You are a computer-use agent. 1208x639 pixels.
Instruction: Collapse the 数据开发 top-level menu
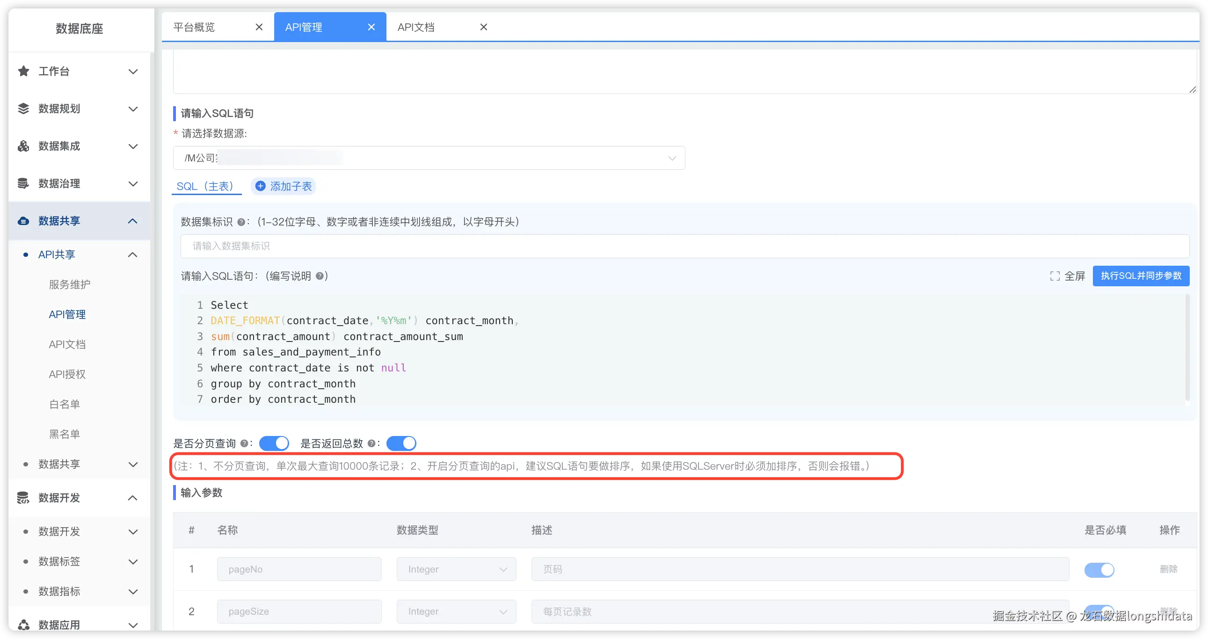click(x=133, y=498)
